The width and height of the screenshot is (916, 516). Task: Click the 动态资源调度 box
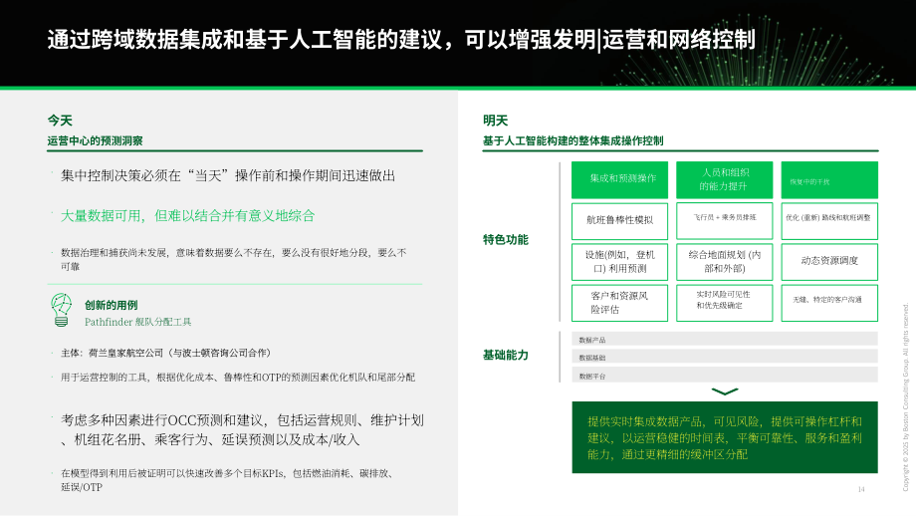pyautogui.click(x=829, y=262)
